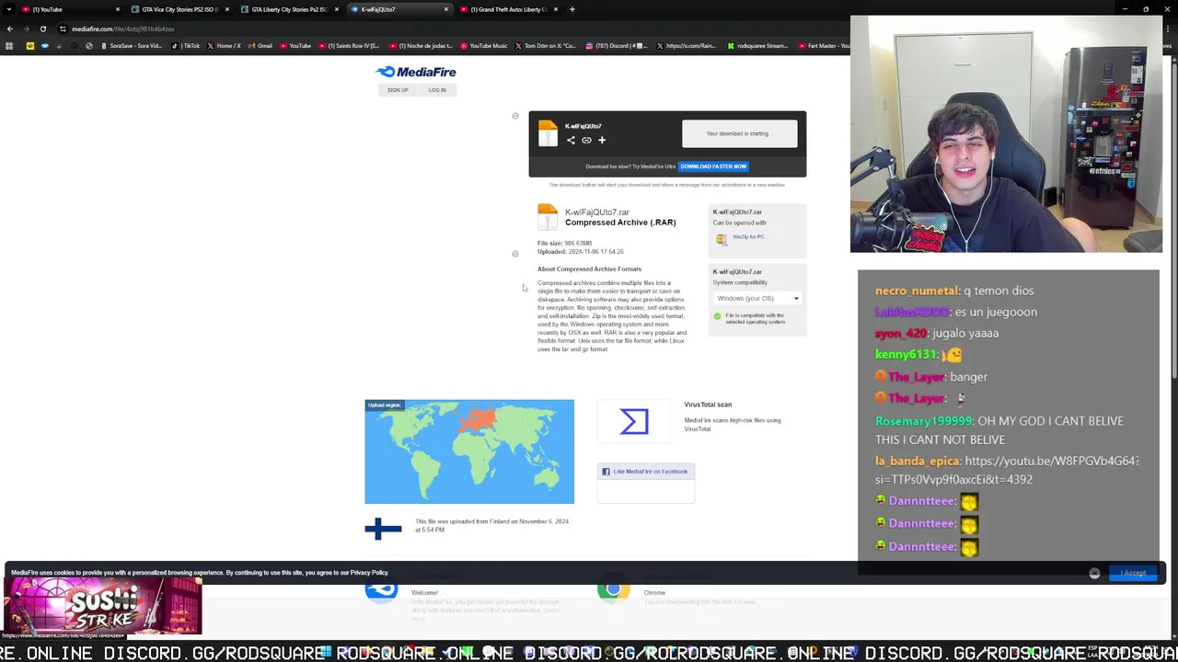This screenshot has height=662, width=1178.
Task: Click the LOG IN button
Action: pos(437,90)
